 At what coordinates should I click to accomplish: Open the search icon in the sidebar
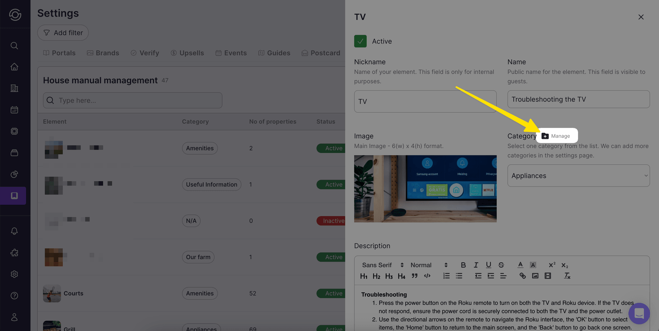tap(14, 45)
